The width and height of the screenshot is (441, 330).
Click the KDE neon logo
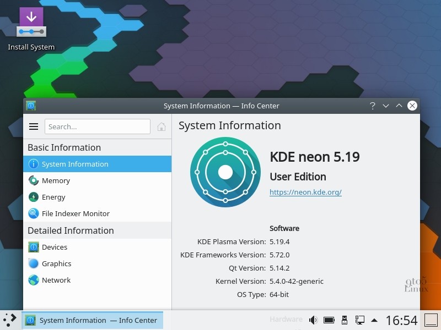pyautogui.click(x=225, y=172)
